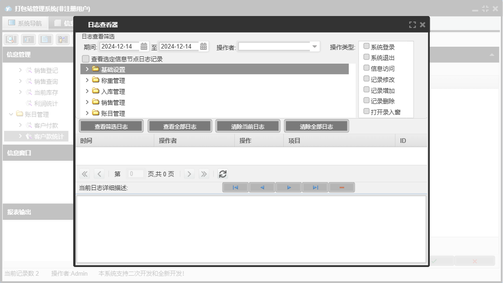Open the 操作者 dropdown list
The height and width of the screenshot is (283, 503).
(314, 47)
